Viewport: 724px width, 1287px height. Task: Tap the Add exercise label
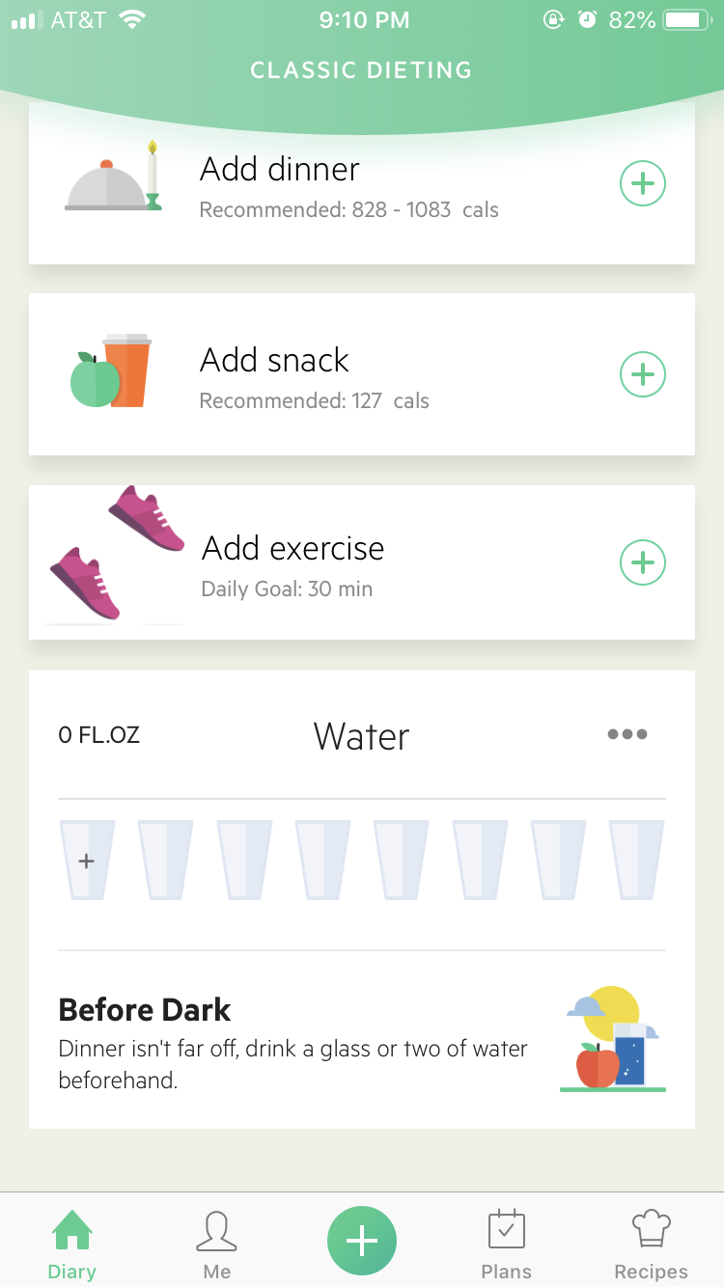coord(292,549)
